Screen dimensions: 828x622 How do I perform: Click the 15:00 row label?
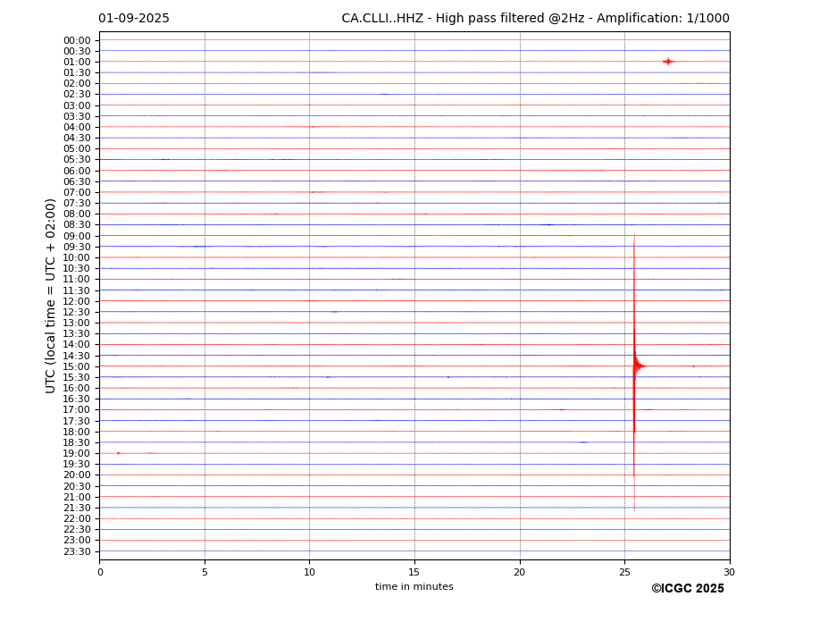point(77,366)
